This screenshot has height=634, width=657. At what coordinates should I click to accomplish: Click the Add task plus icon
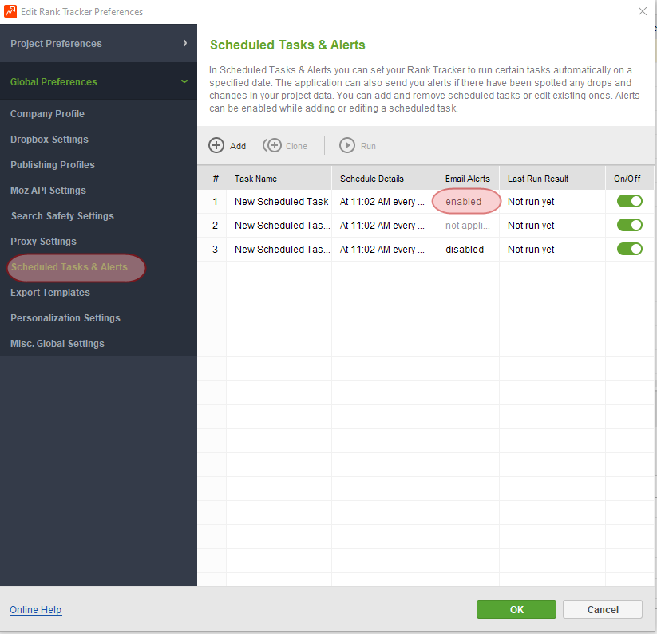click(x=216, y=146)
